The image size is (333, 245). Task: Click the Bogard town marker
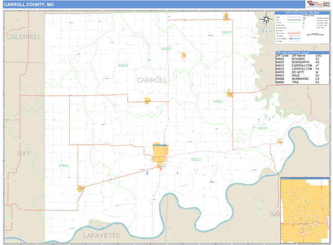[x=148, y=100]
